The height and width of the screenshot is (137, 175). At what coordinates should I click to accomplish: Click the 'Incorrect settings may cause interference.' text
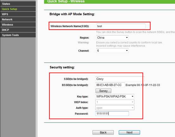pyautogui.click(x=121, y=46)
